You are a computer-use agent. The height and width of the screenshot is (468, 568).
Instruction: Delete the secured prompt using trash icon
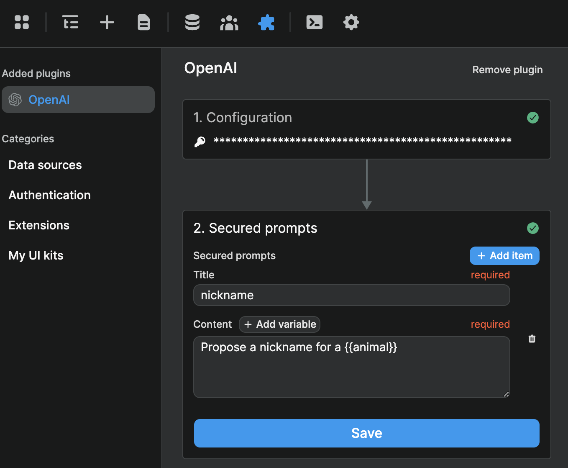click(532, 339)
